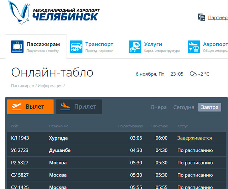Open Информация breadcrumb link
228x189 pixels.
[x=50, y=86]
